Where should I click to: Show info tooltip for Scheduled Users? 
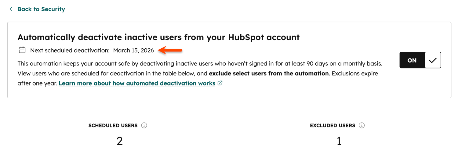(144, 125)
